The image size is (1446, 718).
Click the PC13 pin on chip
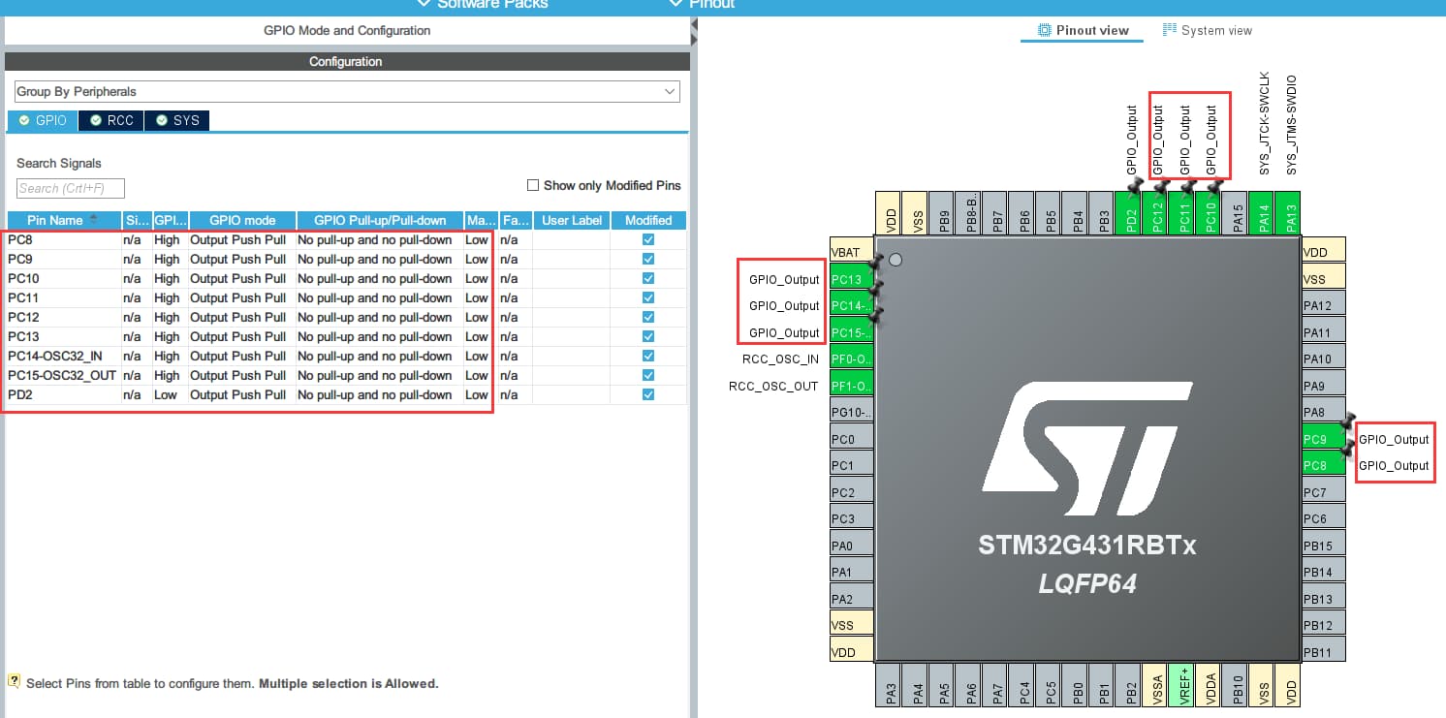tap(851, 280)
